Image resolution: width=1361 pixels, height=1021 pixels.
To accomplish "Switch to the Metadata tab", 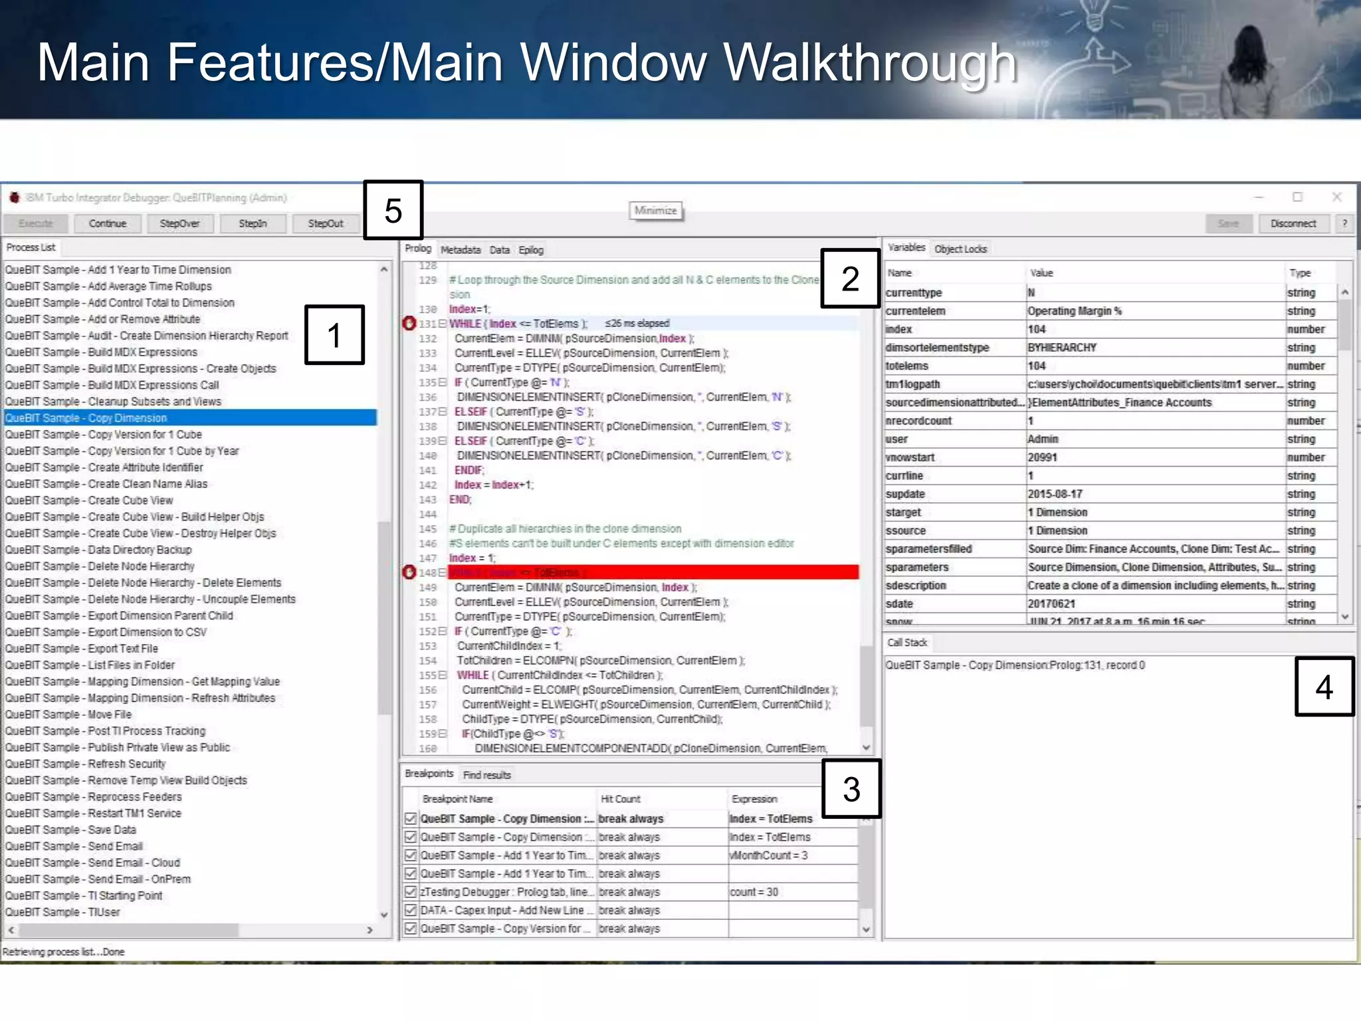I will pos(461,250).
